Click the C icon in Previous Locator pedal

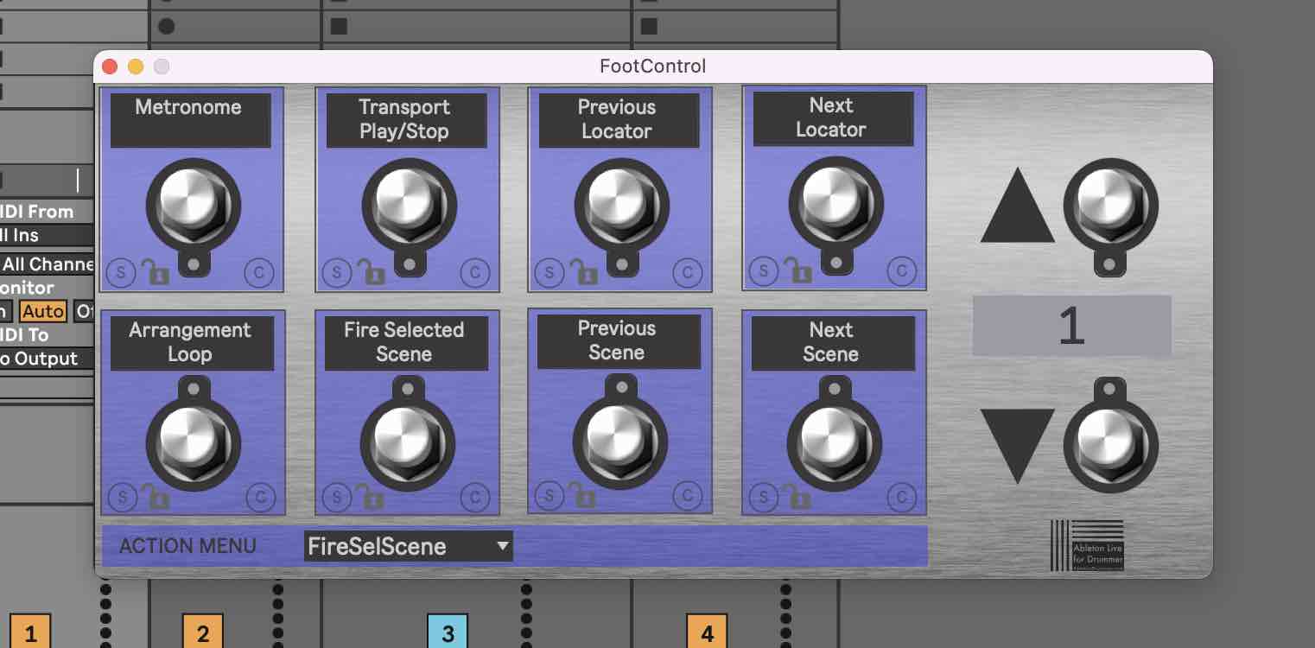pyautogui.click(x=688, y=273)
